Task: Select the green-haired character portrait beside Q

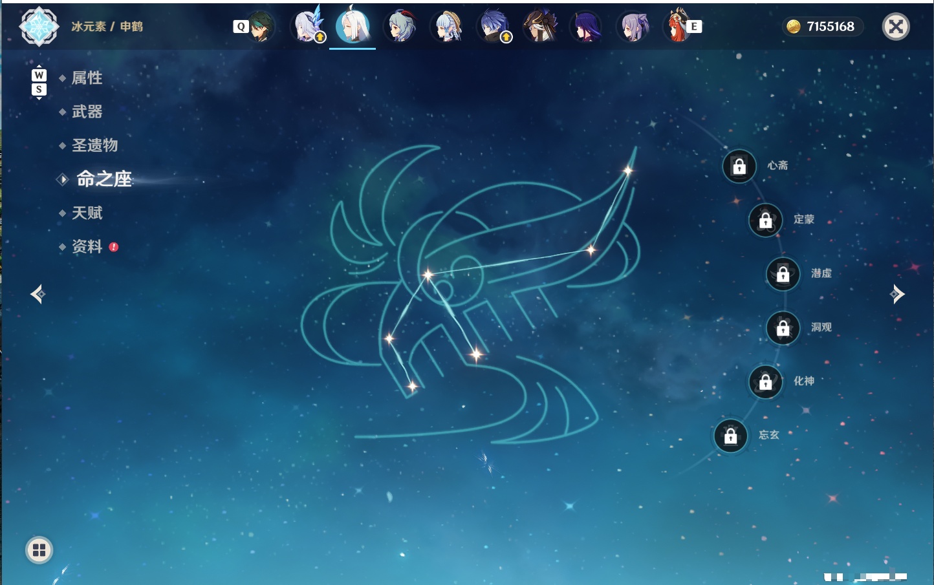Action: coord(262,27)
